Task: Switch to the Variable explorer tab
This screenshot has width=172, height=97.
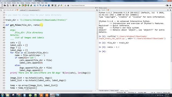Action: tap(104, 91)
